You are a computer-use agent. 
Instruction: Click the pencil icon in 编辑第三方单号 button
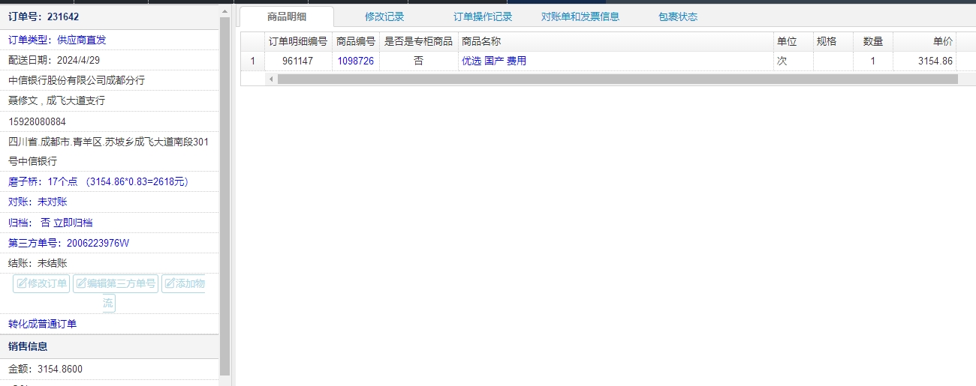[81, 283]
